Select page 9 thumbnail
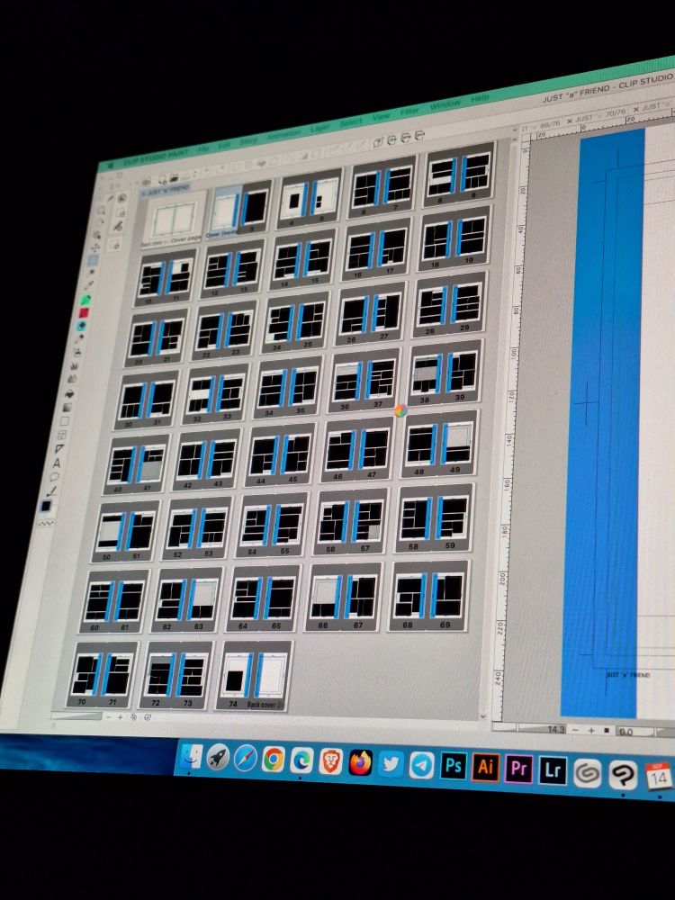 coord(477,172)
